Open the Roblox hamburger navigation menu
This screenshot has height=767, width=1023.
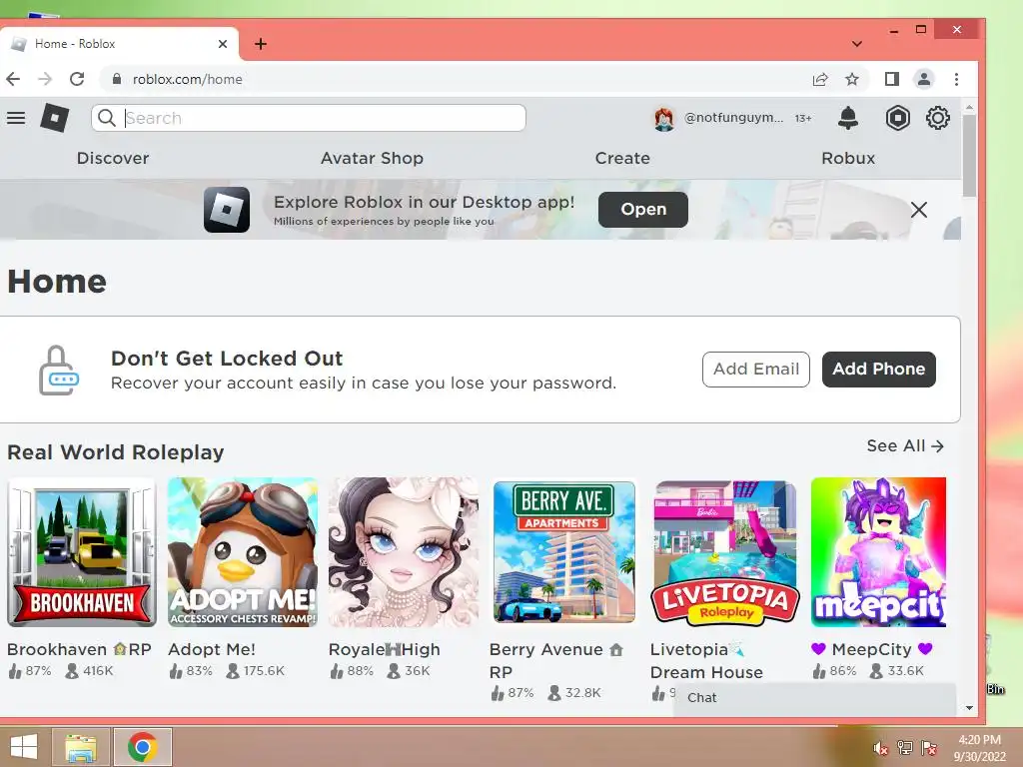click(16, 118)
